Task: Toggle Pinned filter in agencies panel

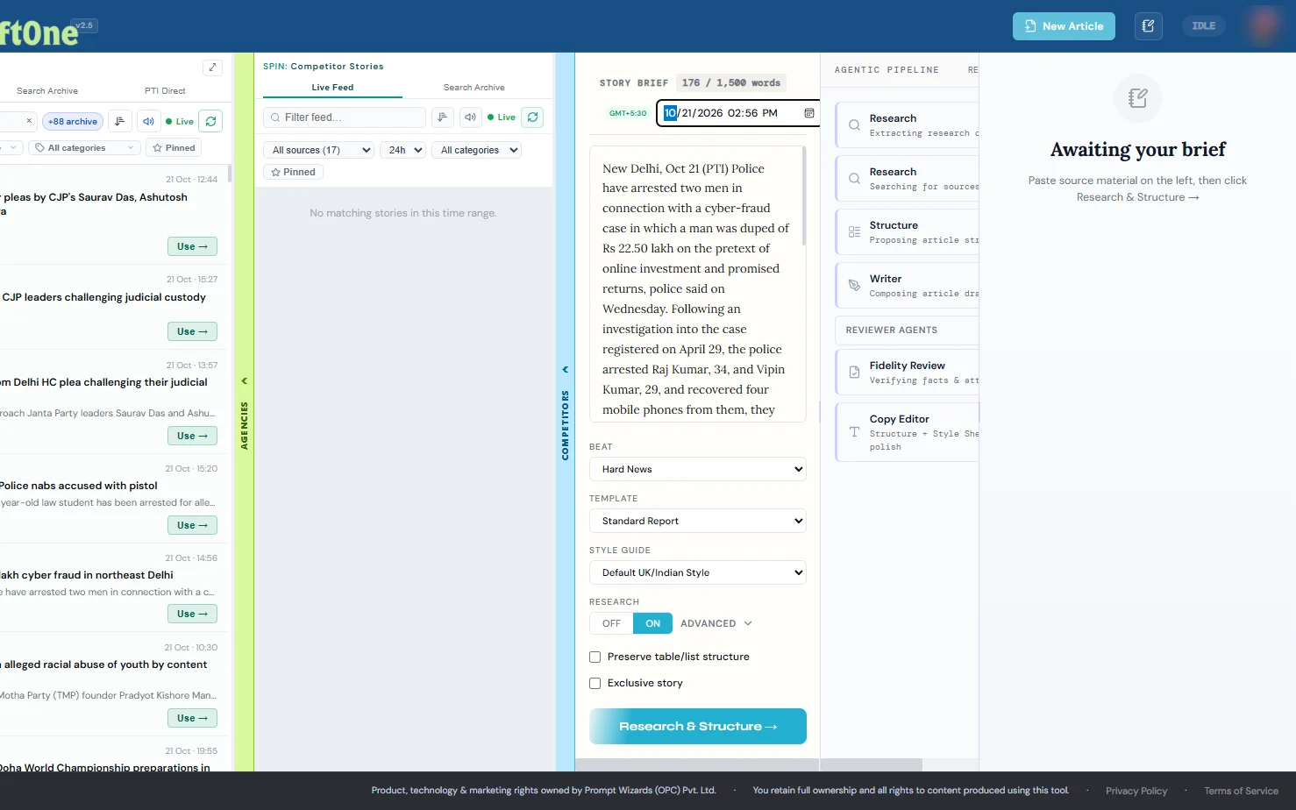Action: tap(174, 148)
